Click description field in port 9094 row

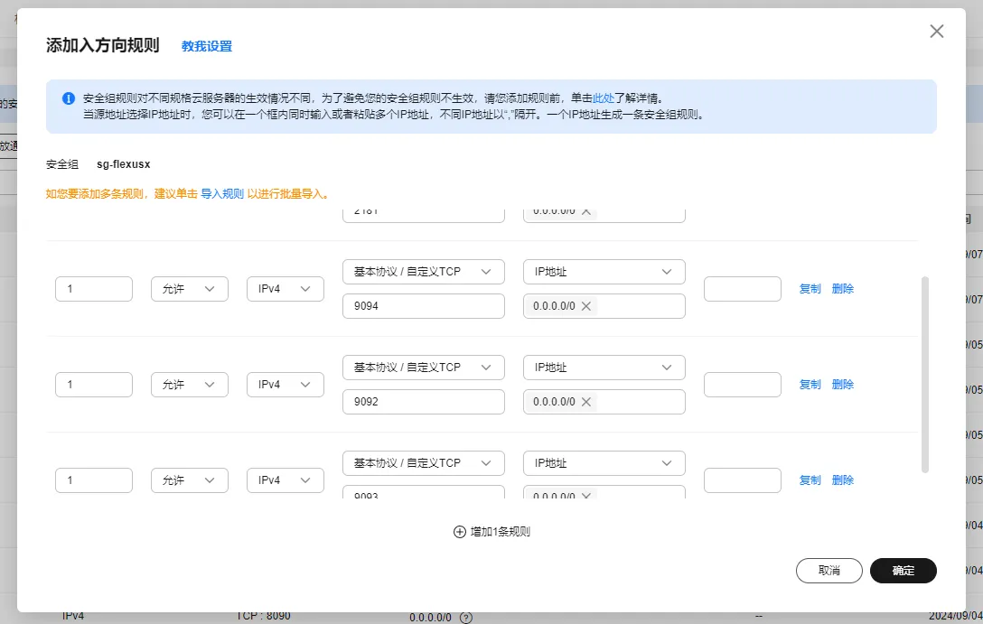tap(743, 289)
